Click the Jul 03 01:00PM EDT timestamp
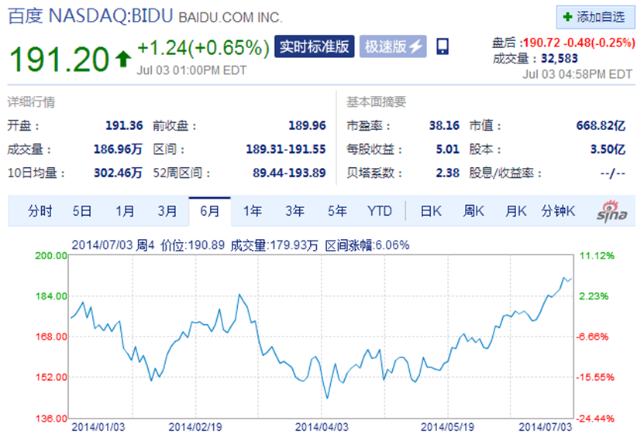637x441 pixels. coord(191,70)
